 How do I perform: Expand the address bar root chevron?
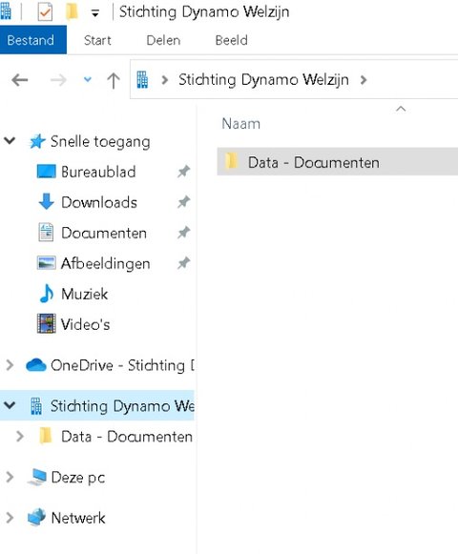164,80
